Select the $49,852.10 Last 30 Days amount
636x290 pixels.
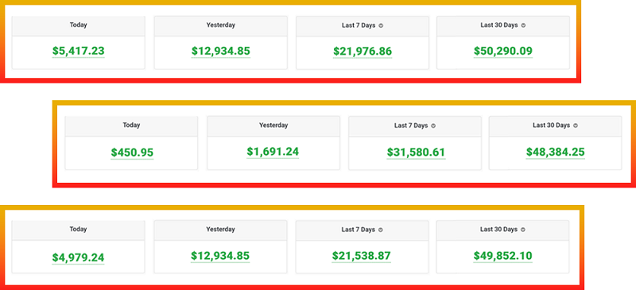502,256
